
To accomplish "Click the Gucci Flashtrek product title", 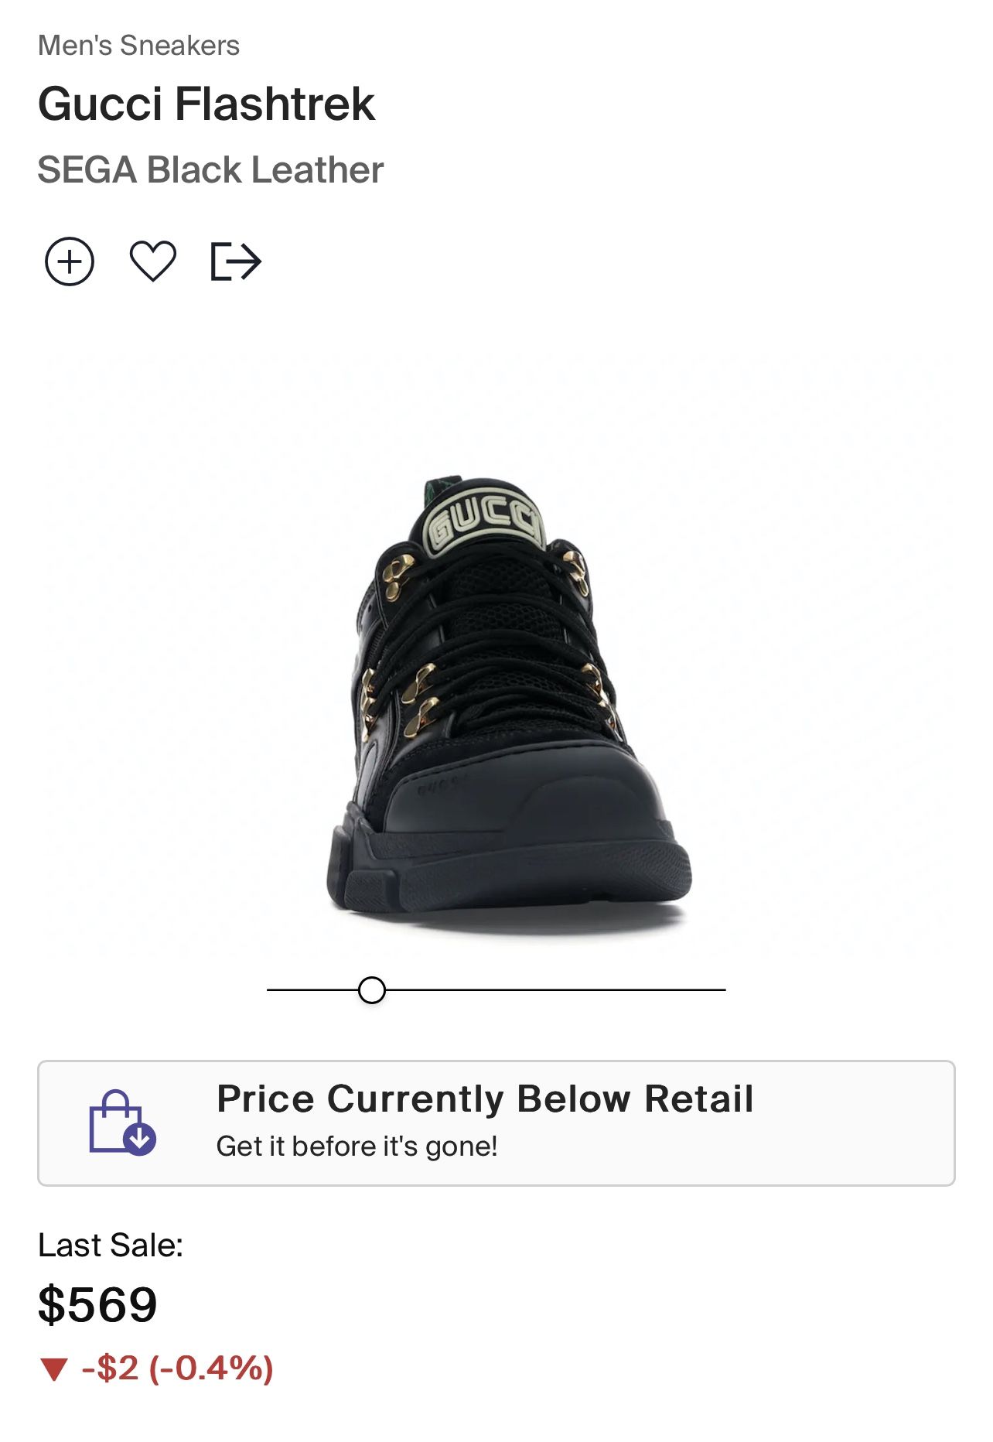I will click(x=206, y=104).
